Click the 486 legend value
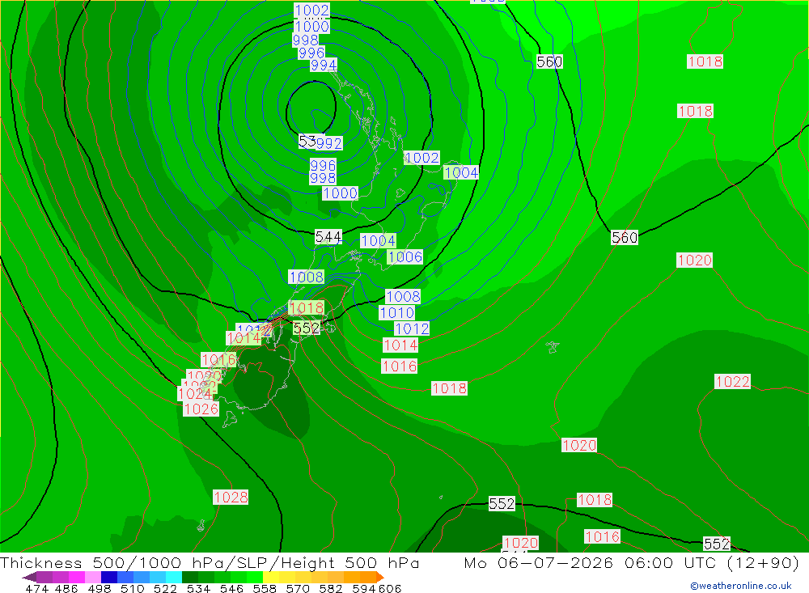This screenshot has width=809, height=593. click(x=66, y=588)
